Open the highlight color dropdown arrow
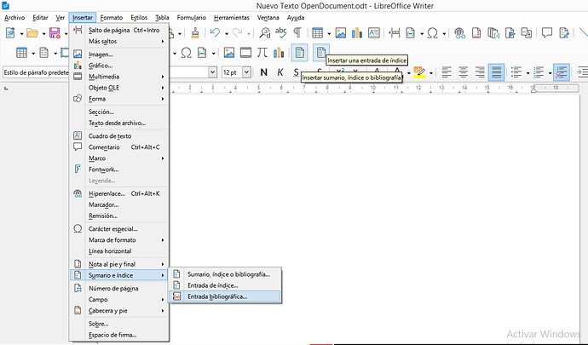The image size is (588, 345). (x=431, y=72)
